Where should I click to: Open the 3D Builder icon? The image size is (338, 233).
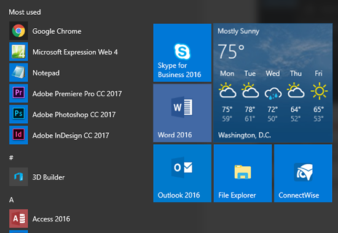pyautogui.click(x=18, y=177)
